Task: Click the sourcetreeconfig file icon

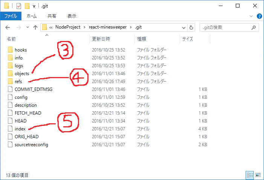Action: point(10,145)
